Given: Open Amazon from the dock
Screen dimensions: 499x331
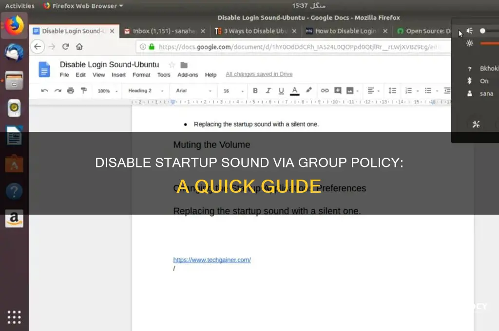Looking at the screenshot, I should (x=14, y=219).
